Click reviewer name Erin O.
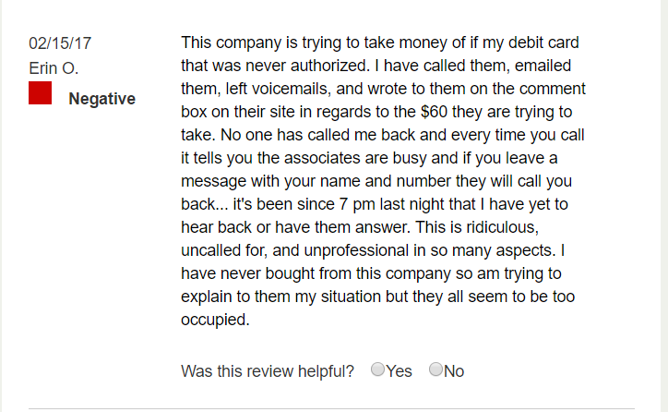 point(54,68)
